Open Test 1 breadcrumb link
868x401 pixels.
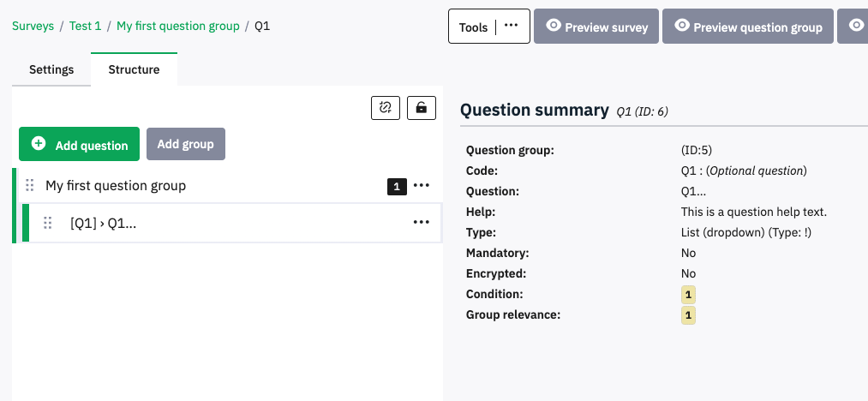coord(86,26)
